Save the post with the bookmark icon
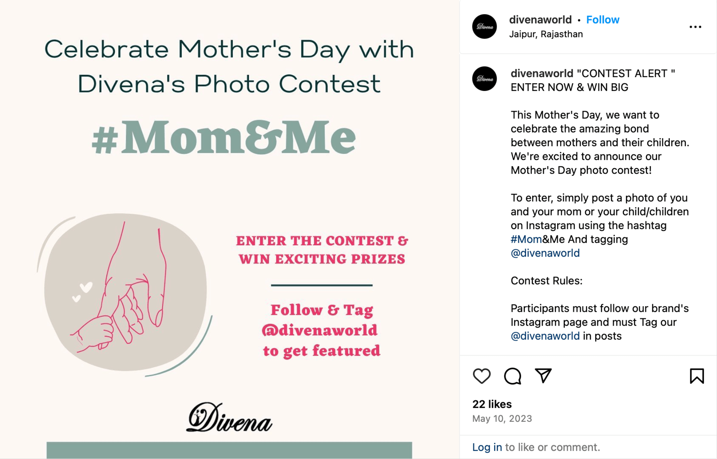This screenshot has height=459, width=717. tap(697, 376)
